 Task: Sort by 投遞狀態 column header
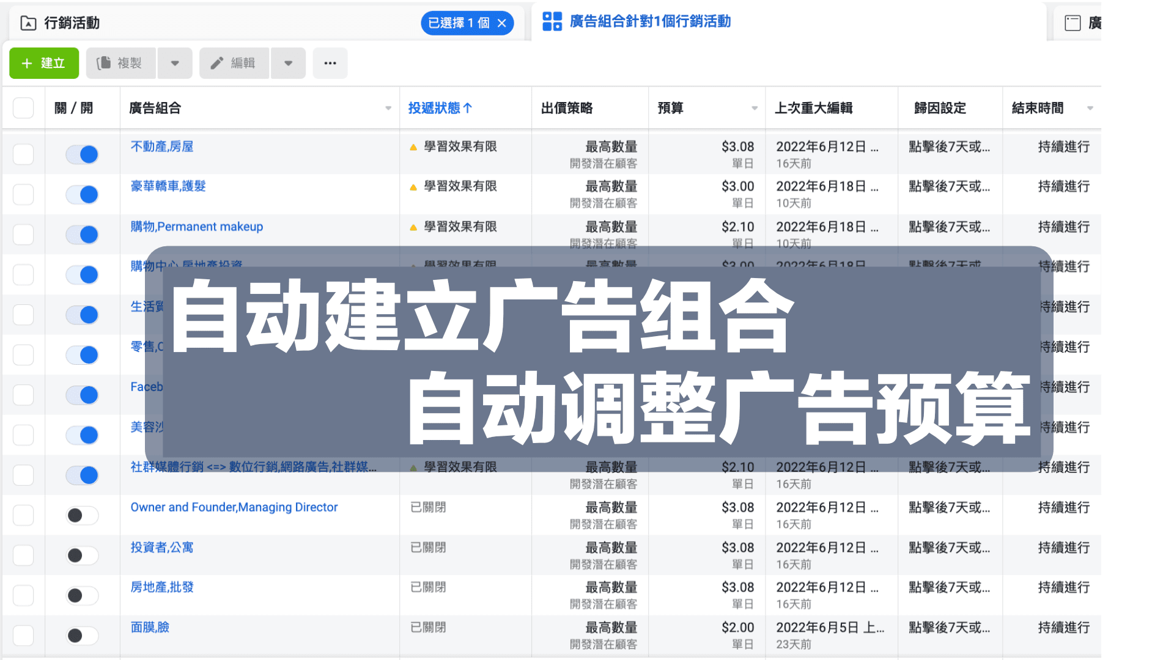(440, 108)
